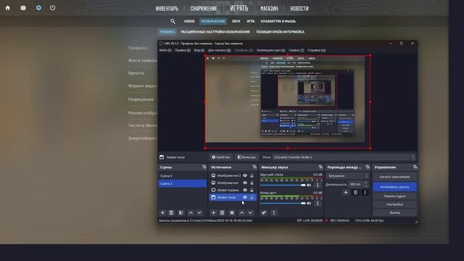The image size is (464, 261).
Task: Click the search magnifier in game settings
Action: (173, 21)
